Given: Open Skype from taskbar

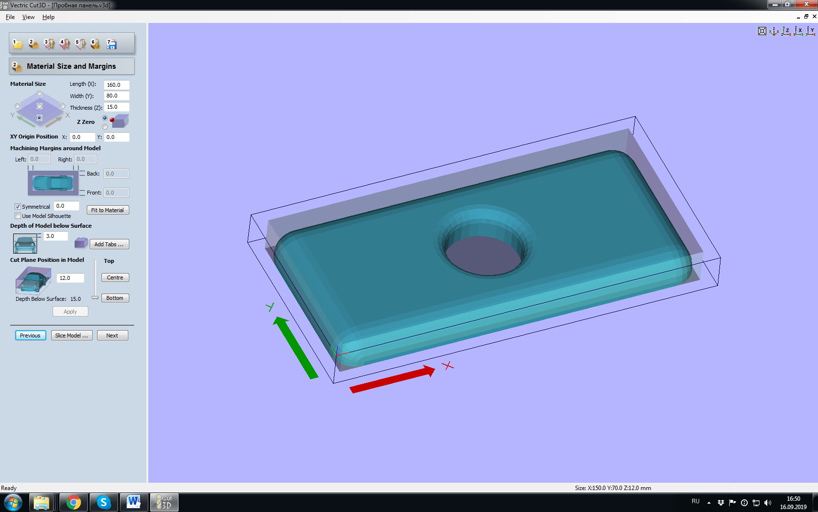Looking at the screenshot, I should coord(104,502).
